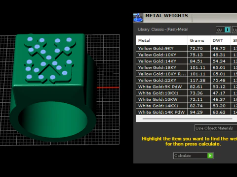Click the 54.34 DWT value

219,61
